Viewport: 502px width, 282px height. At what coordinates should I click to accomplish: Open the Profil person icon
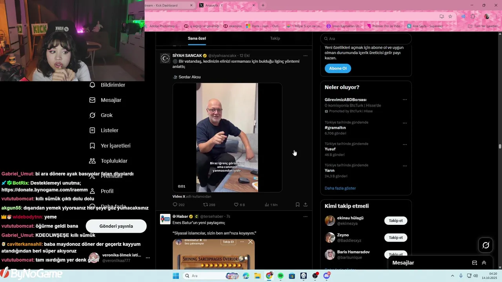pyautogui.click(x=93, y=191)
